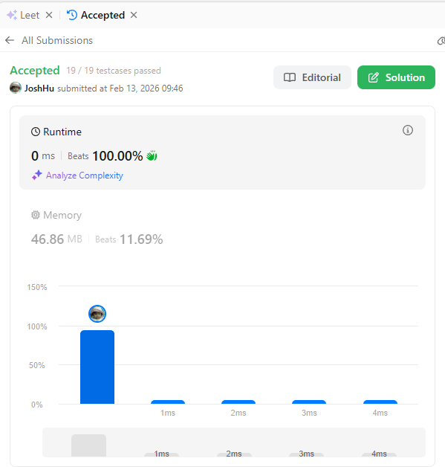Click the 2ms mark in the range selector
This screenshot has width=445, height=467.
234,454
